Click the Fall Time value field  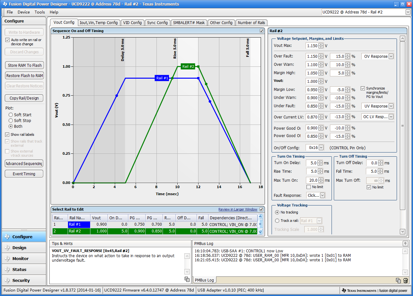tap(371, 171)
